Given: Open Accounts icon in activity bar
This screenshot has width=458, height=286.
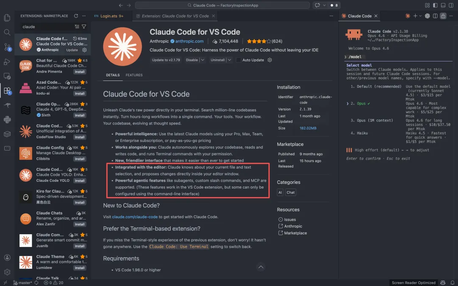Looking at the screenshot, I should tap(7, 258).
